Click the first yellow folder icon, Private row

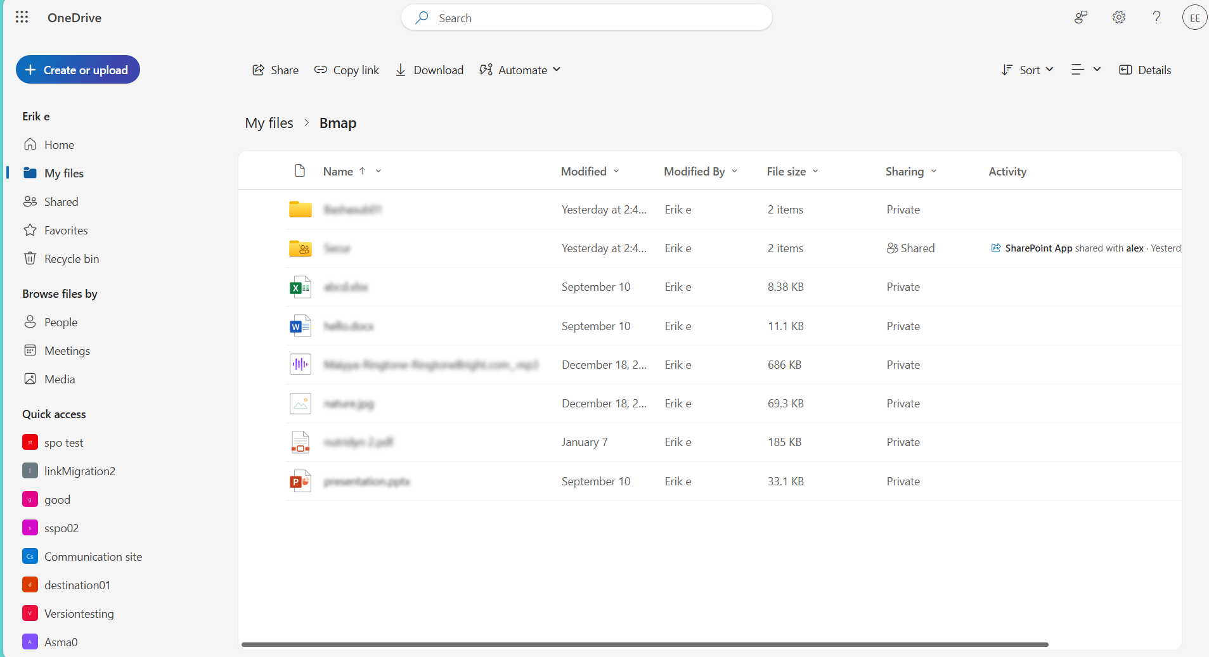301,209
